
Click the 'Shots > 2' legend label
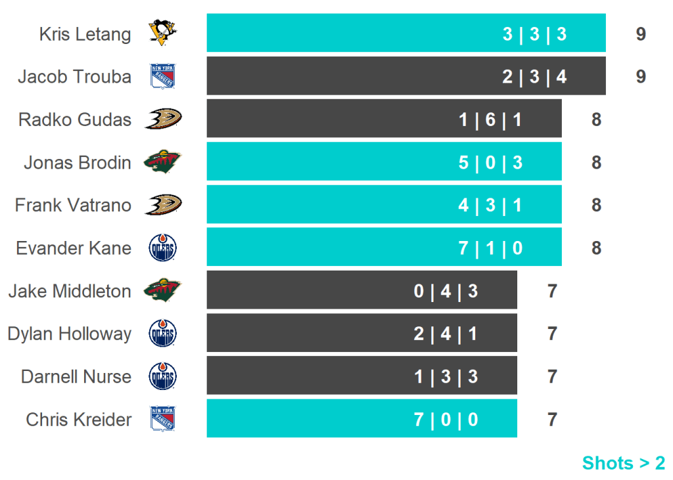point(623,463)
